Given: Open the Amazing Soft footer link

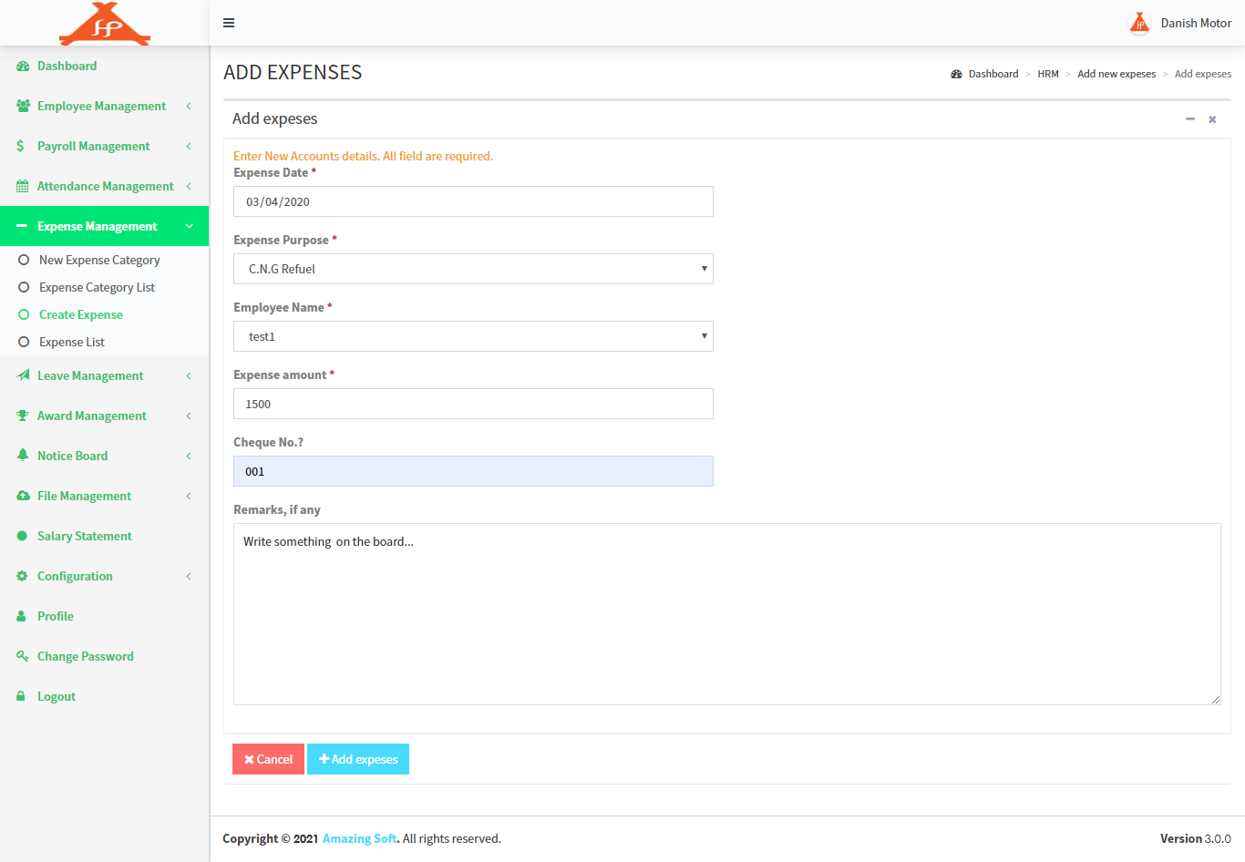Looking at the screenshot, I should point(359,838).
